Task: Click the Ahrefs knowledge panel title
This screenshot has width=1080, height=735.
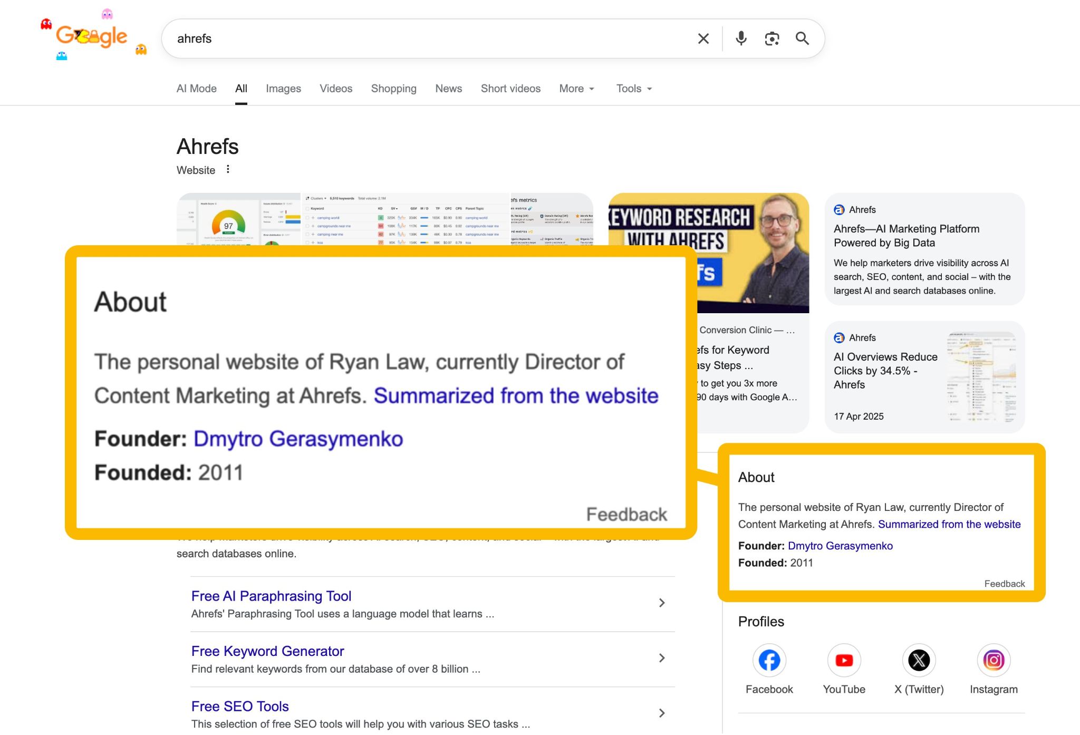Action: pyautogui.click(x=207, y=147)
